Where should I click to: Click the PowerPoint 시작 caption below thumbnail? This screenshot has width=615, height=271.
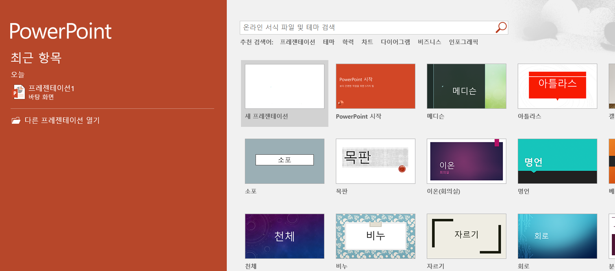(359, 116)
